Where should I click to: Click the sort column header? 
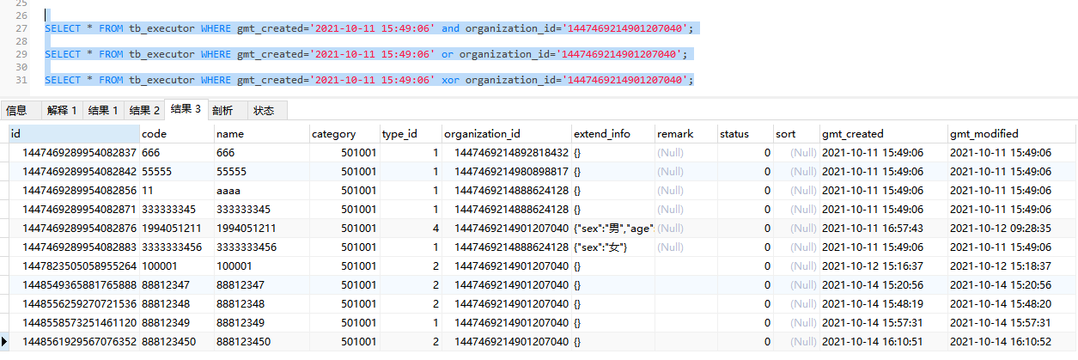[x=795, y=134]
